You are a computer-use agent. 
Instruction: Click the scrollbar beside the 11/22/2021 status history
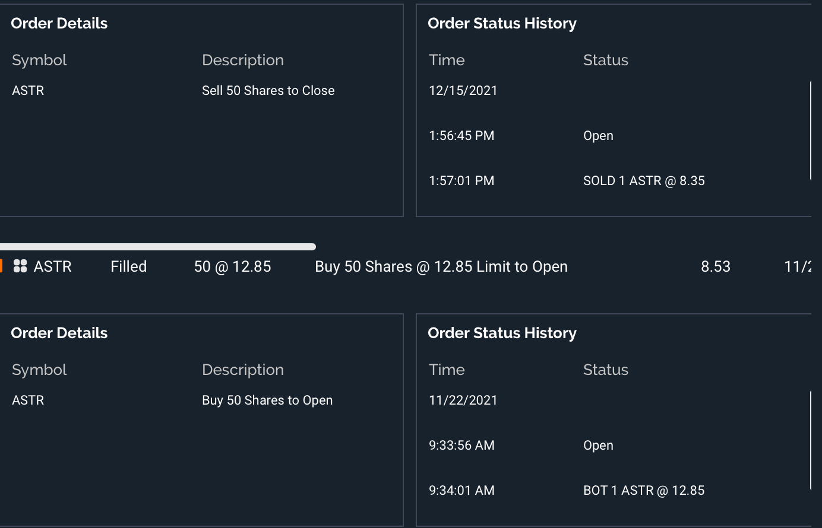[811, 440]
